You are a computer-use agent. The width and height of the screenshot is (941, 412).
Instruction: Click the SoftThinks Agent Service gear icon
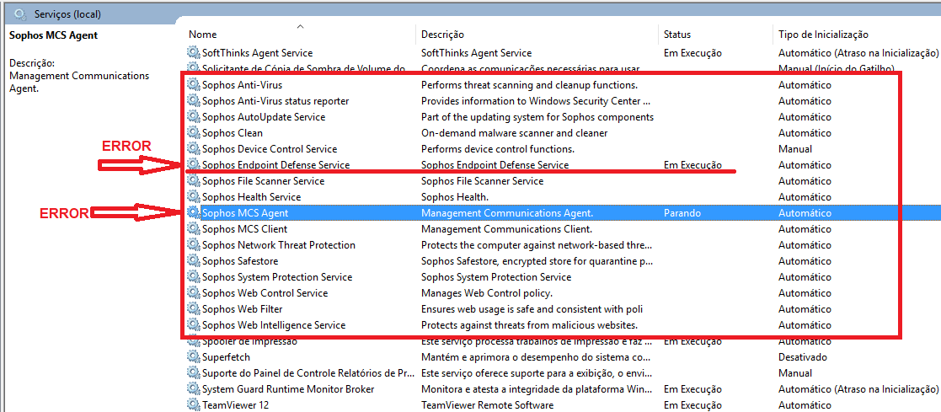click(193, 53)
